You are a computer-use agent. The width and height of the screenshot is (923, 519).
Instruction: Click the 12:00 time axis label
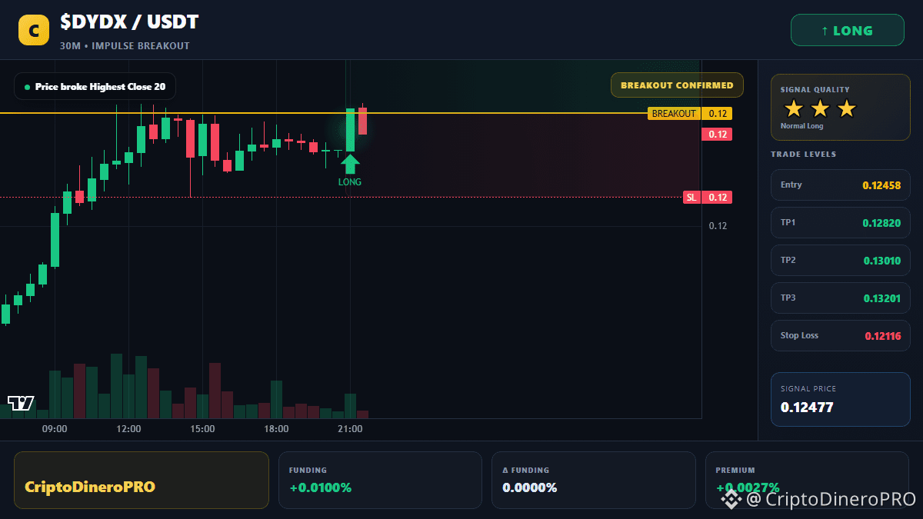[x=128, y=429]
